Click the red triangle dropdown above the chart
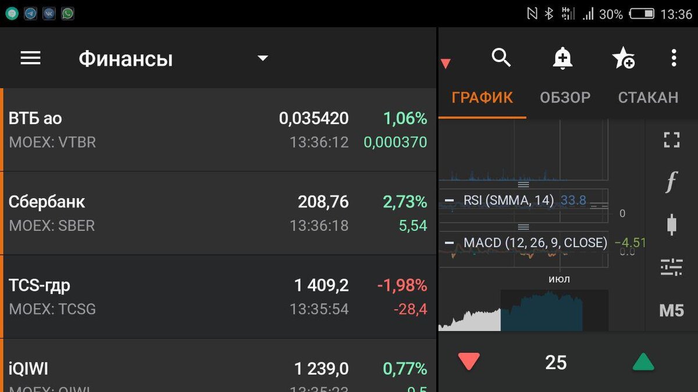This screenshot has height=392, width=698. click(446, 63)
